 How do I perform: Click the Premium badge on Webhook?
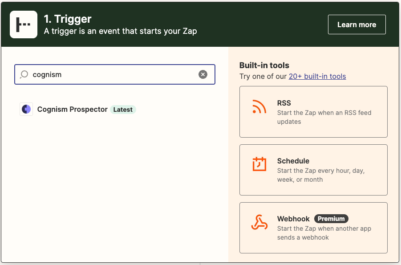coord(331,219)
